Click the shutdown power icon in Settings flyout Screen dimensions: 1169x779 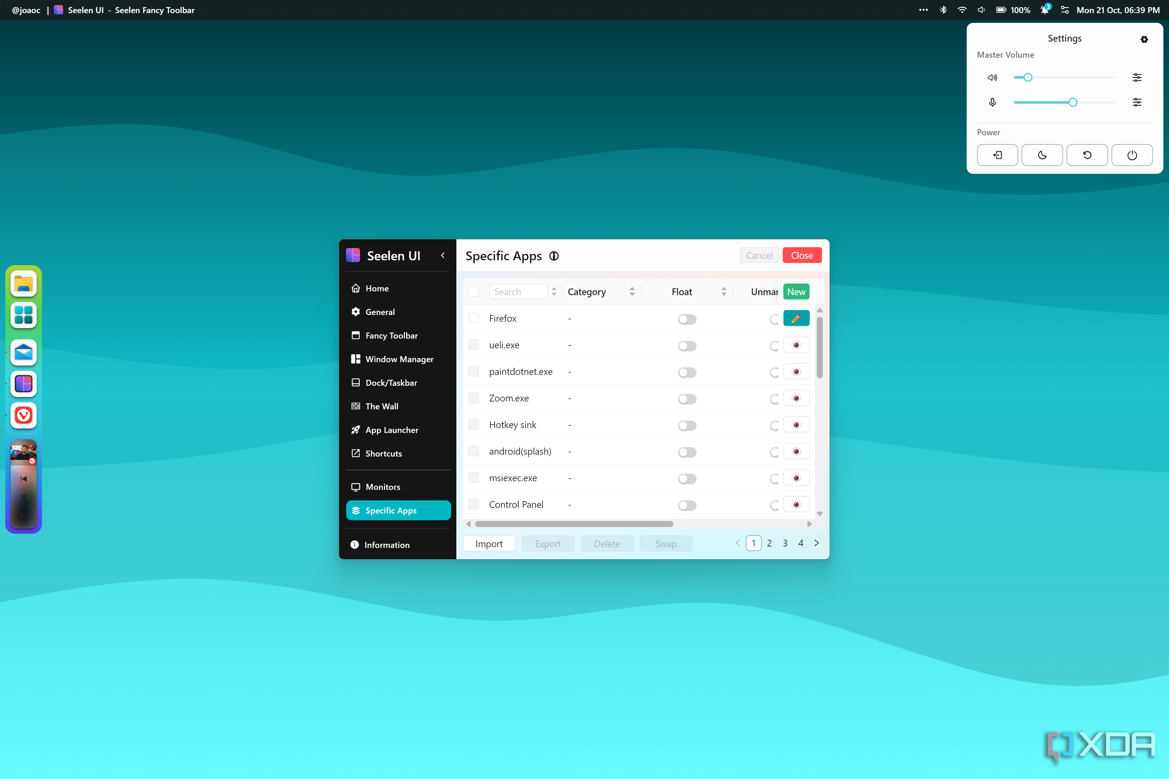pos(1132,155)
